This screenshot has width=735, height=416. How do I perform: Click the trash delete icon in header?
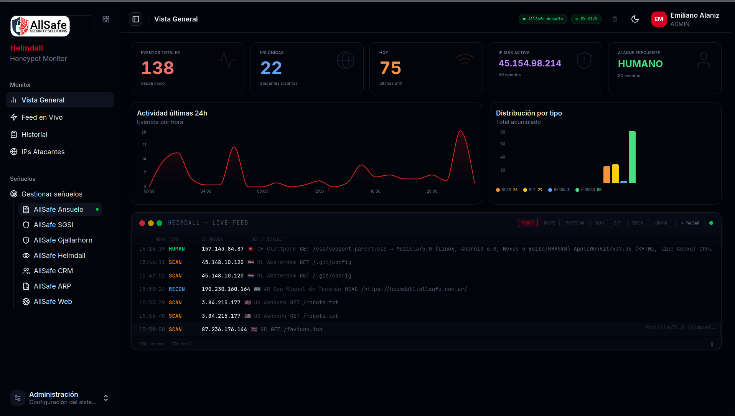(615, 19)
